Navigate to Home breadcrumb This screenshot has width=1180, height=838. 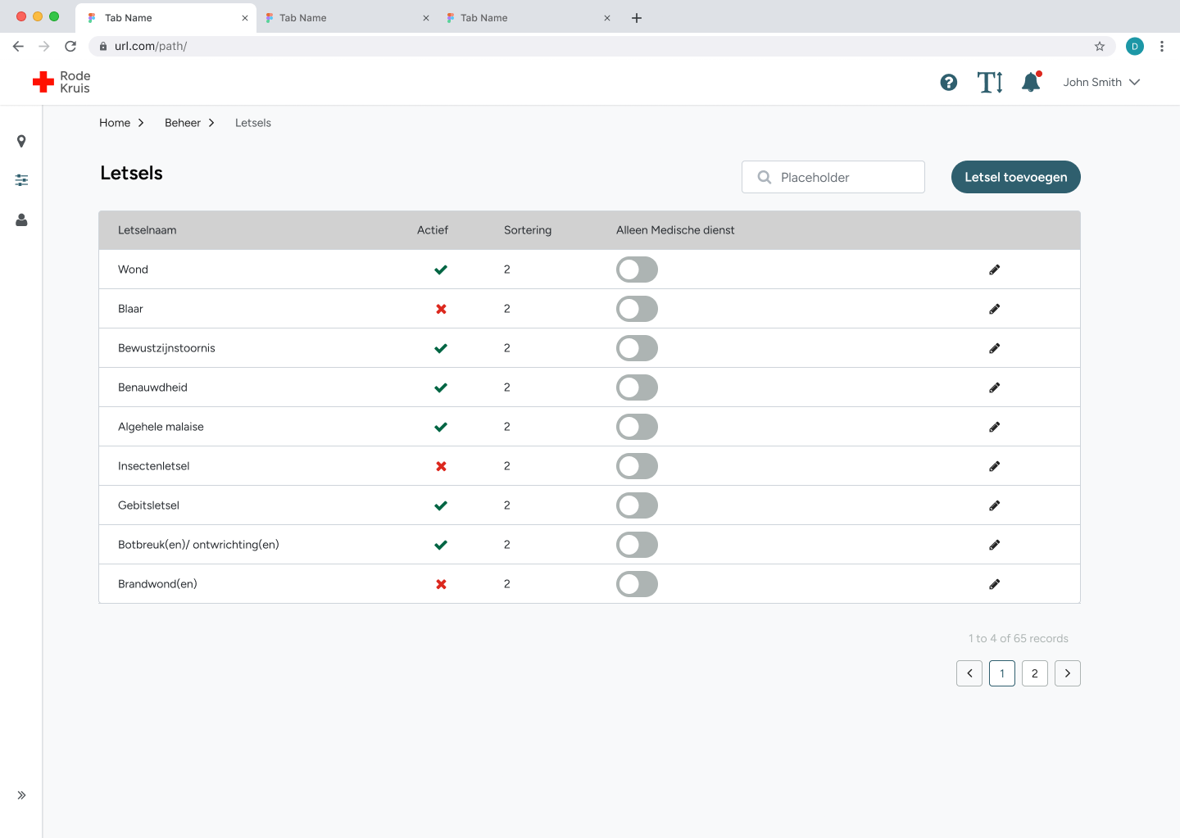(x=115, y=123)
